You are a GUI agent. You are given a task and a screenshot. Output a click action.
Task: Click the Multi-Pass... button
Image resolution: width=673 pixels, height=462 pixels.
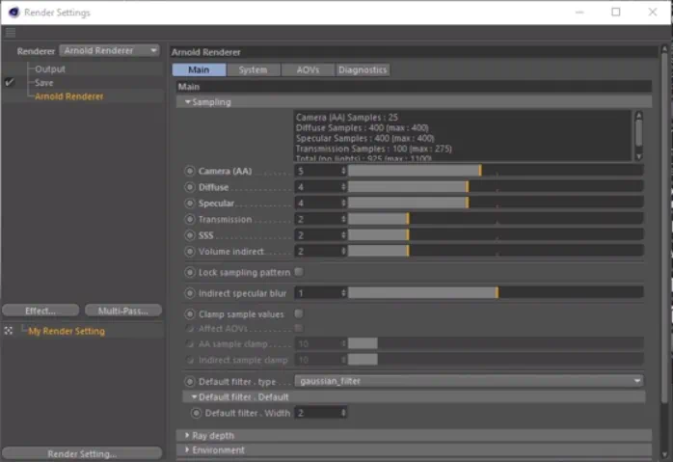[123, 311]
